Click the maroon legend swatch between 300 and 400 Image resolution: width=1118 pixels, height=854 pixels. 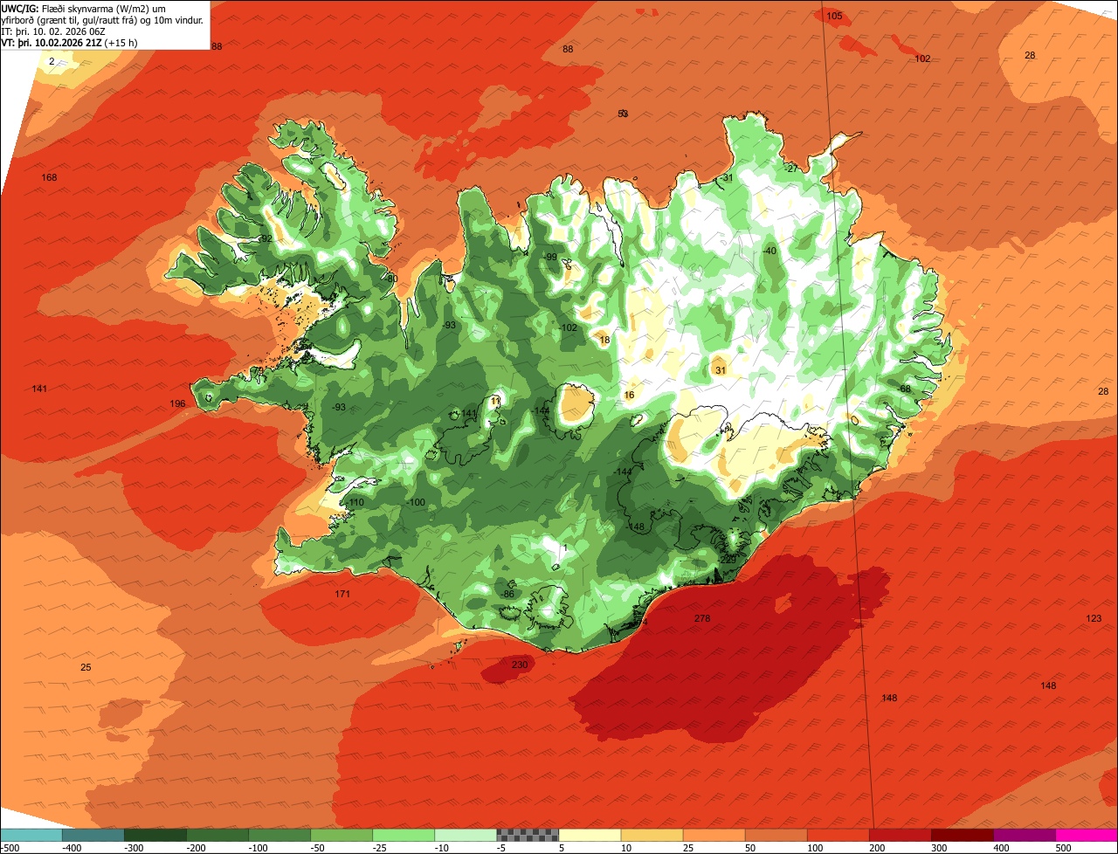point(962,835)
